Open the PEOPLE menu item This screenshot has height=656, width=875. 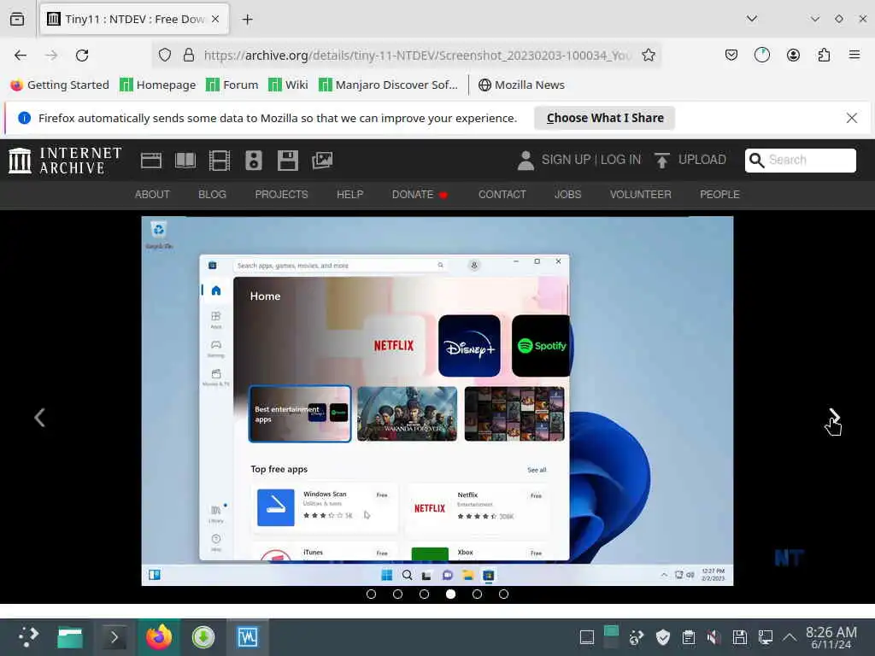click(x=719, y=195)
